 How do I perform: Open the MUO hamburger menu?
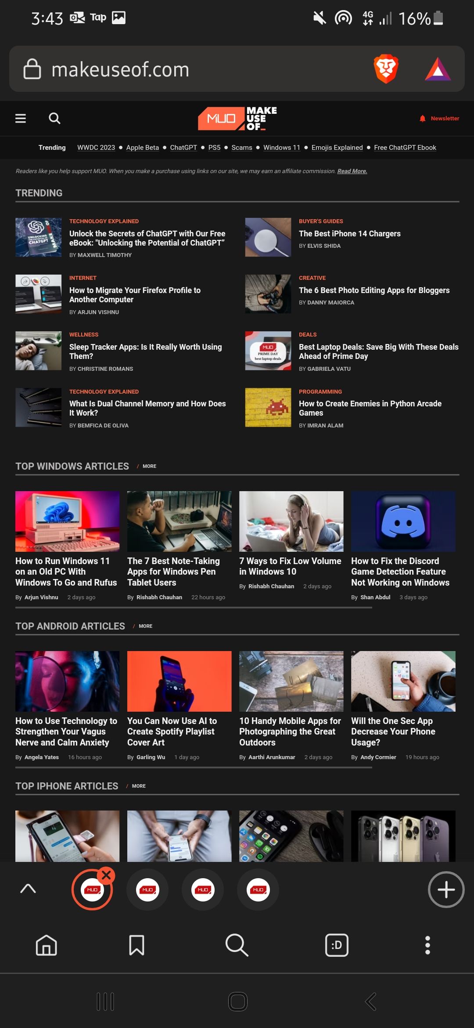click(x=21, y=118)
